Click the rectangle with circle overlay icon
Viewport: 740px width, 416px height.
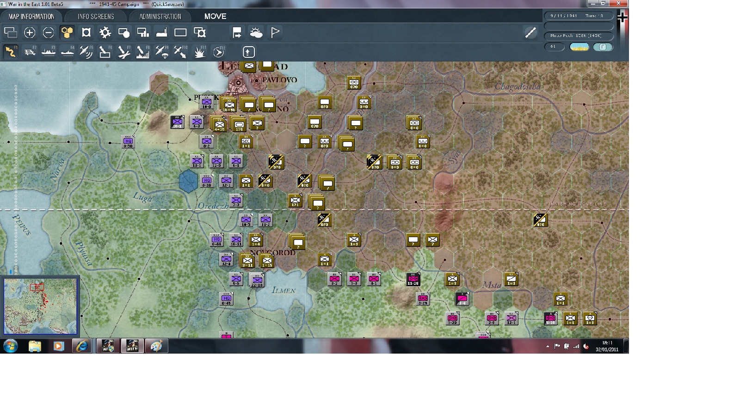point(124,32)
